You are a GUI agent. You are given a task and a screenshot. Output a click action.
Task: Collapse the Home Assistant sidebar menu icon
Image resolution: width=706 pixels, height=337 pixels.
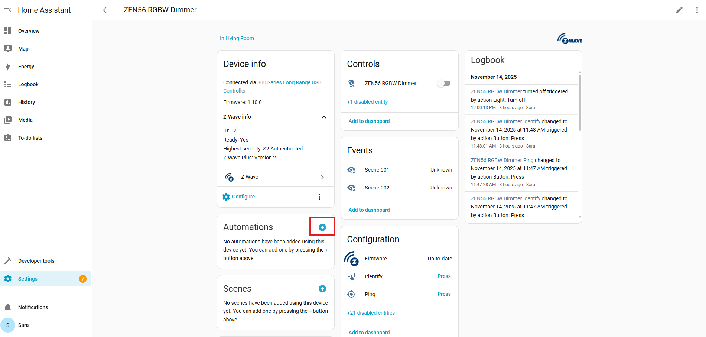pyautogui.click(x=8, y=10)
